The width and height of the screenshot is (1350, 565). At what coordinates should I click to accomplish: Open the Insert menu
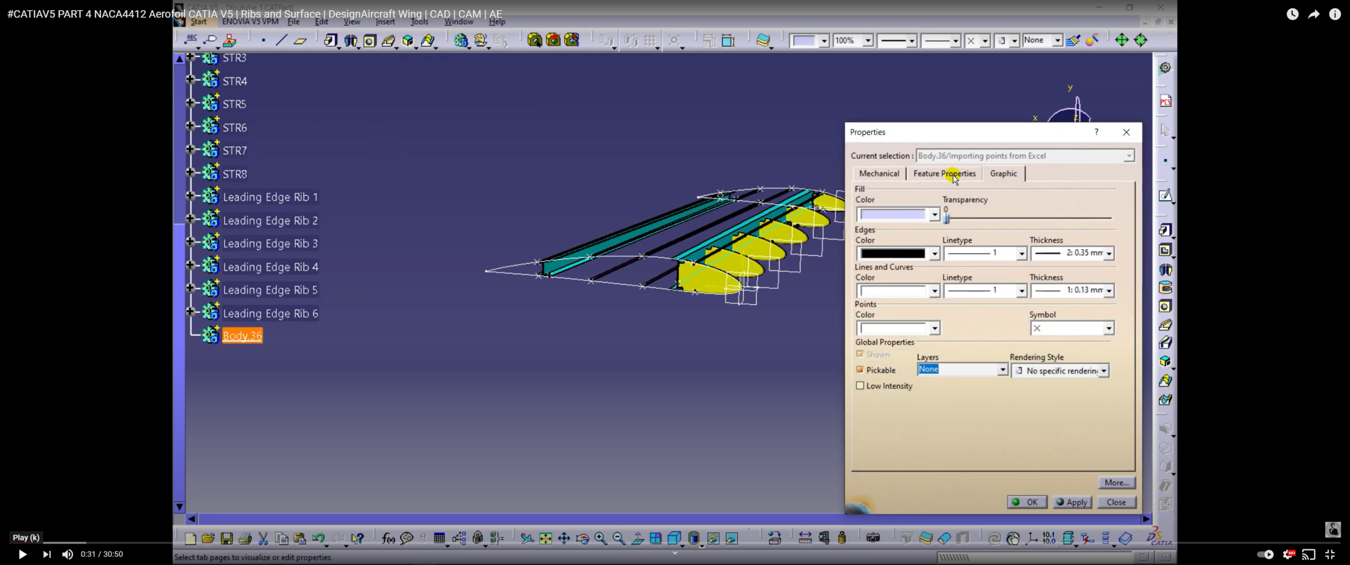tap(385, 21)
